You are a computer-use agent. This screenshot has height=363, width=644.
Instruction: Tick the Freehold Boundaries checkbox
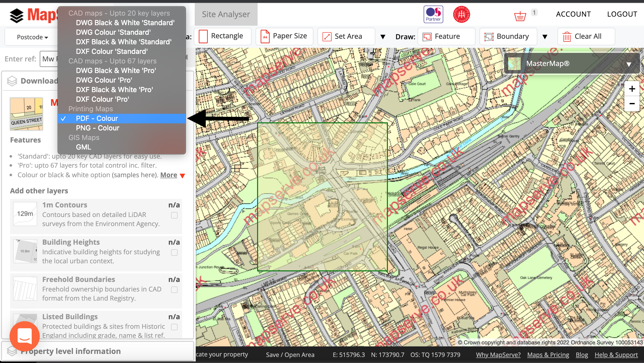tap(174, 290)
